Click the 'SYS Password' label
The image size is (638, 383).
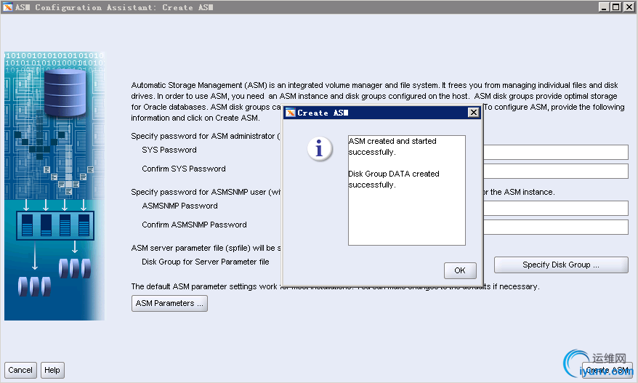point(169,150)
